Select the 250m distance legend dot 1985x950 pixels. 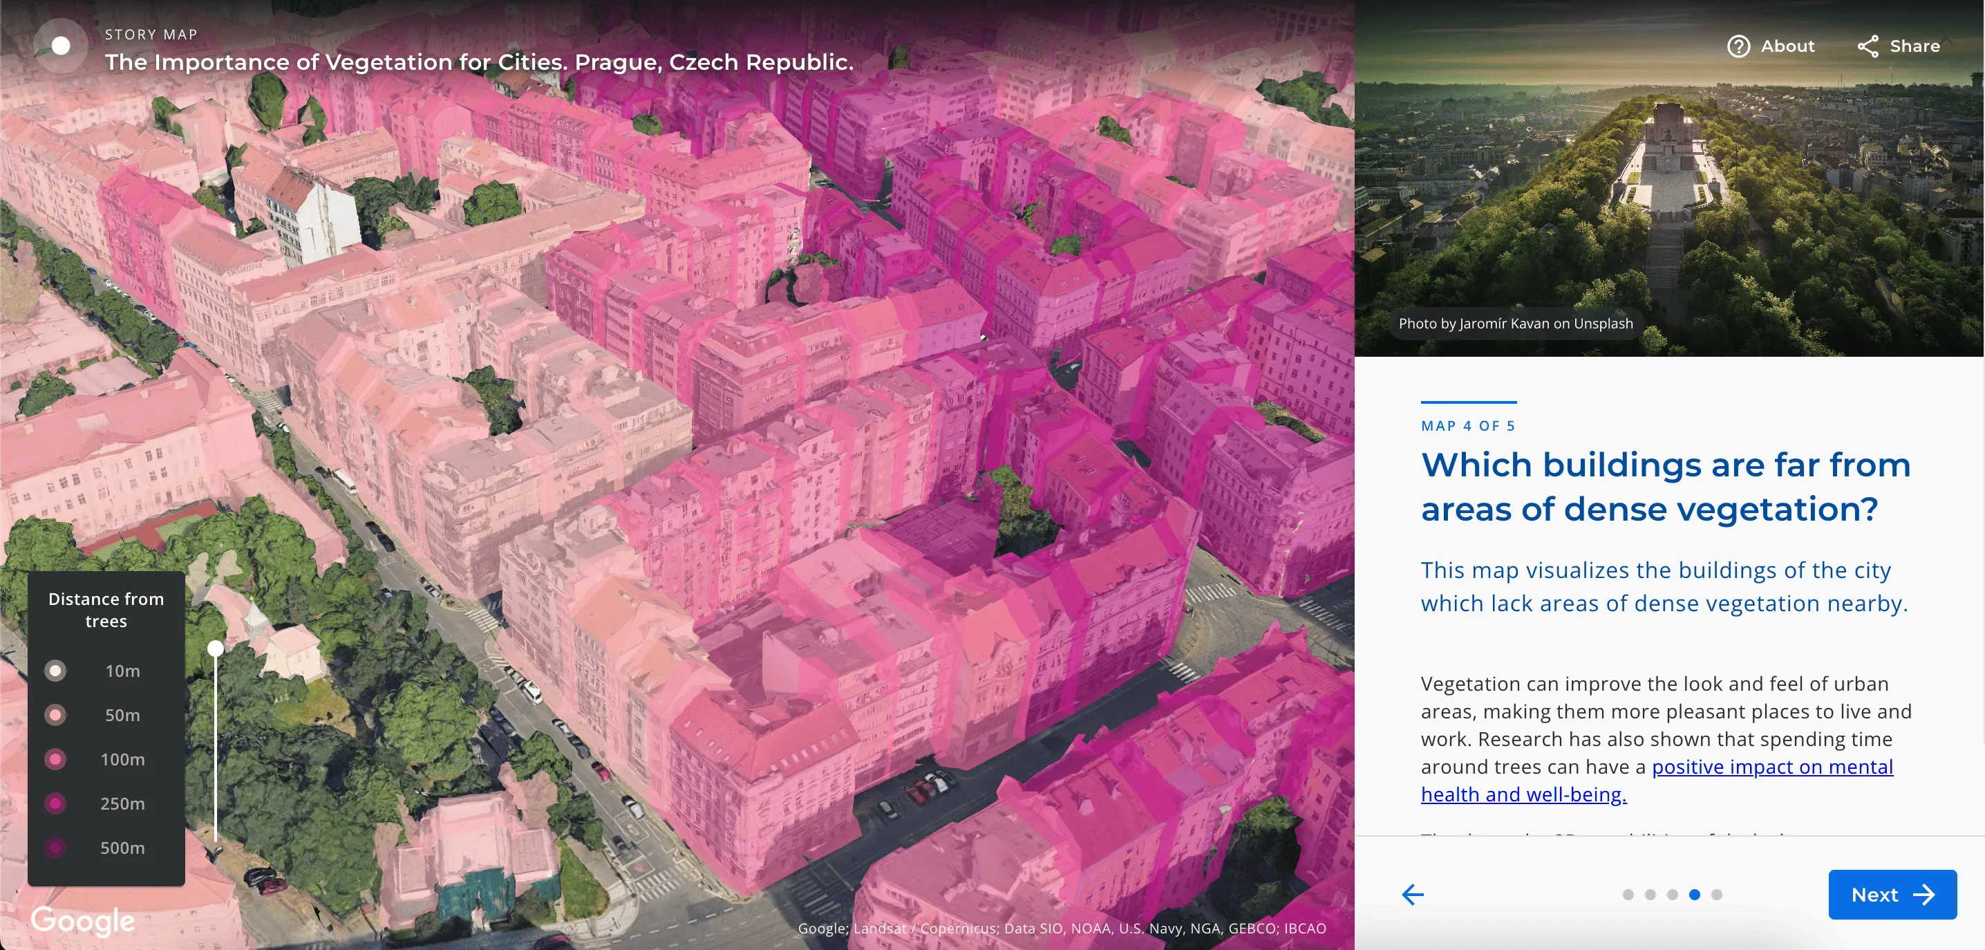pos(55,803)
